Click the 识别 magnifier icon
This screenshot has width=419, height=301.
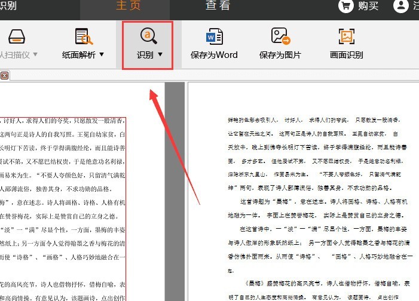(x=149, y=36)
